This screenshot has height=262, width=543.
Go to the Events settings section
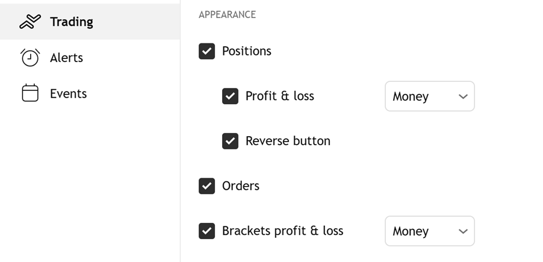pos(68,93)
